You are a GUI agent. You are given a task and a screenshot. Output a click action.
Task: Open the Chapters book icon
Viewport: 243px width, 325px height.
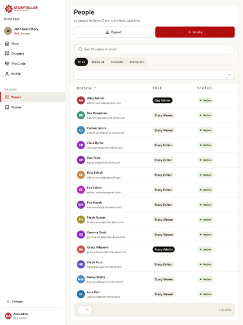[x=7, y=54]
